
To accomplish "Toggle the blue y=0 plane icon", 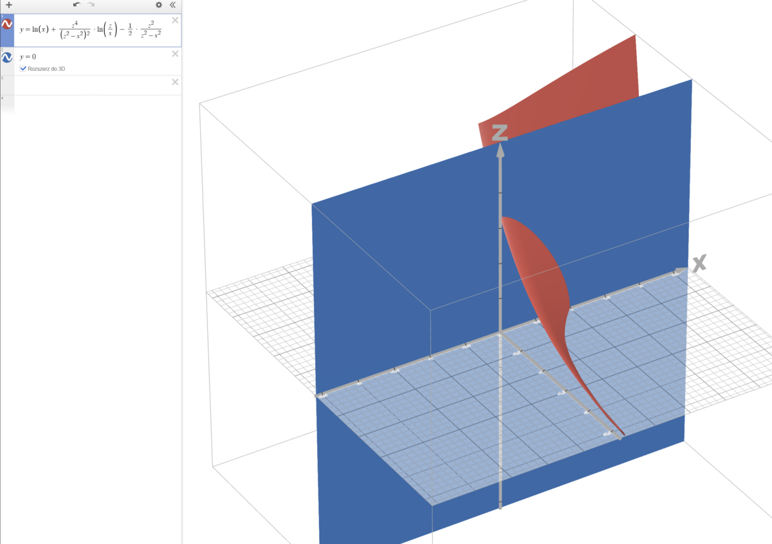I will [x=7, y=58].
